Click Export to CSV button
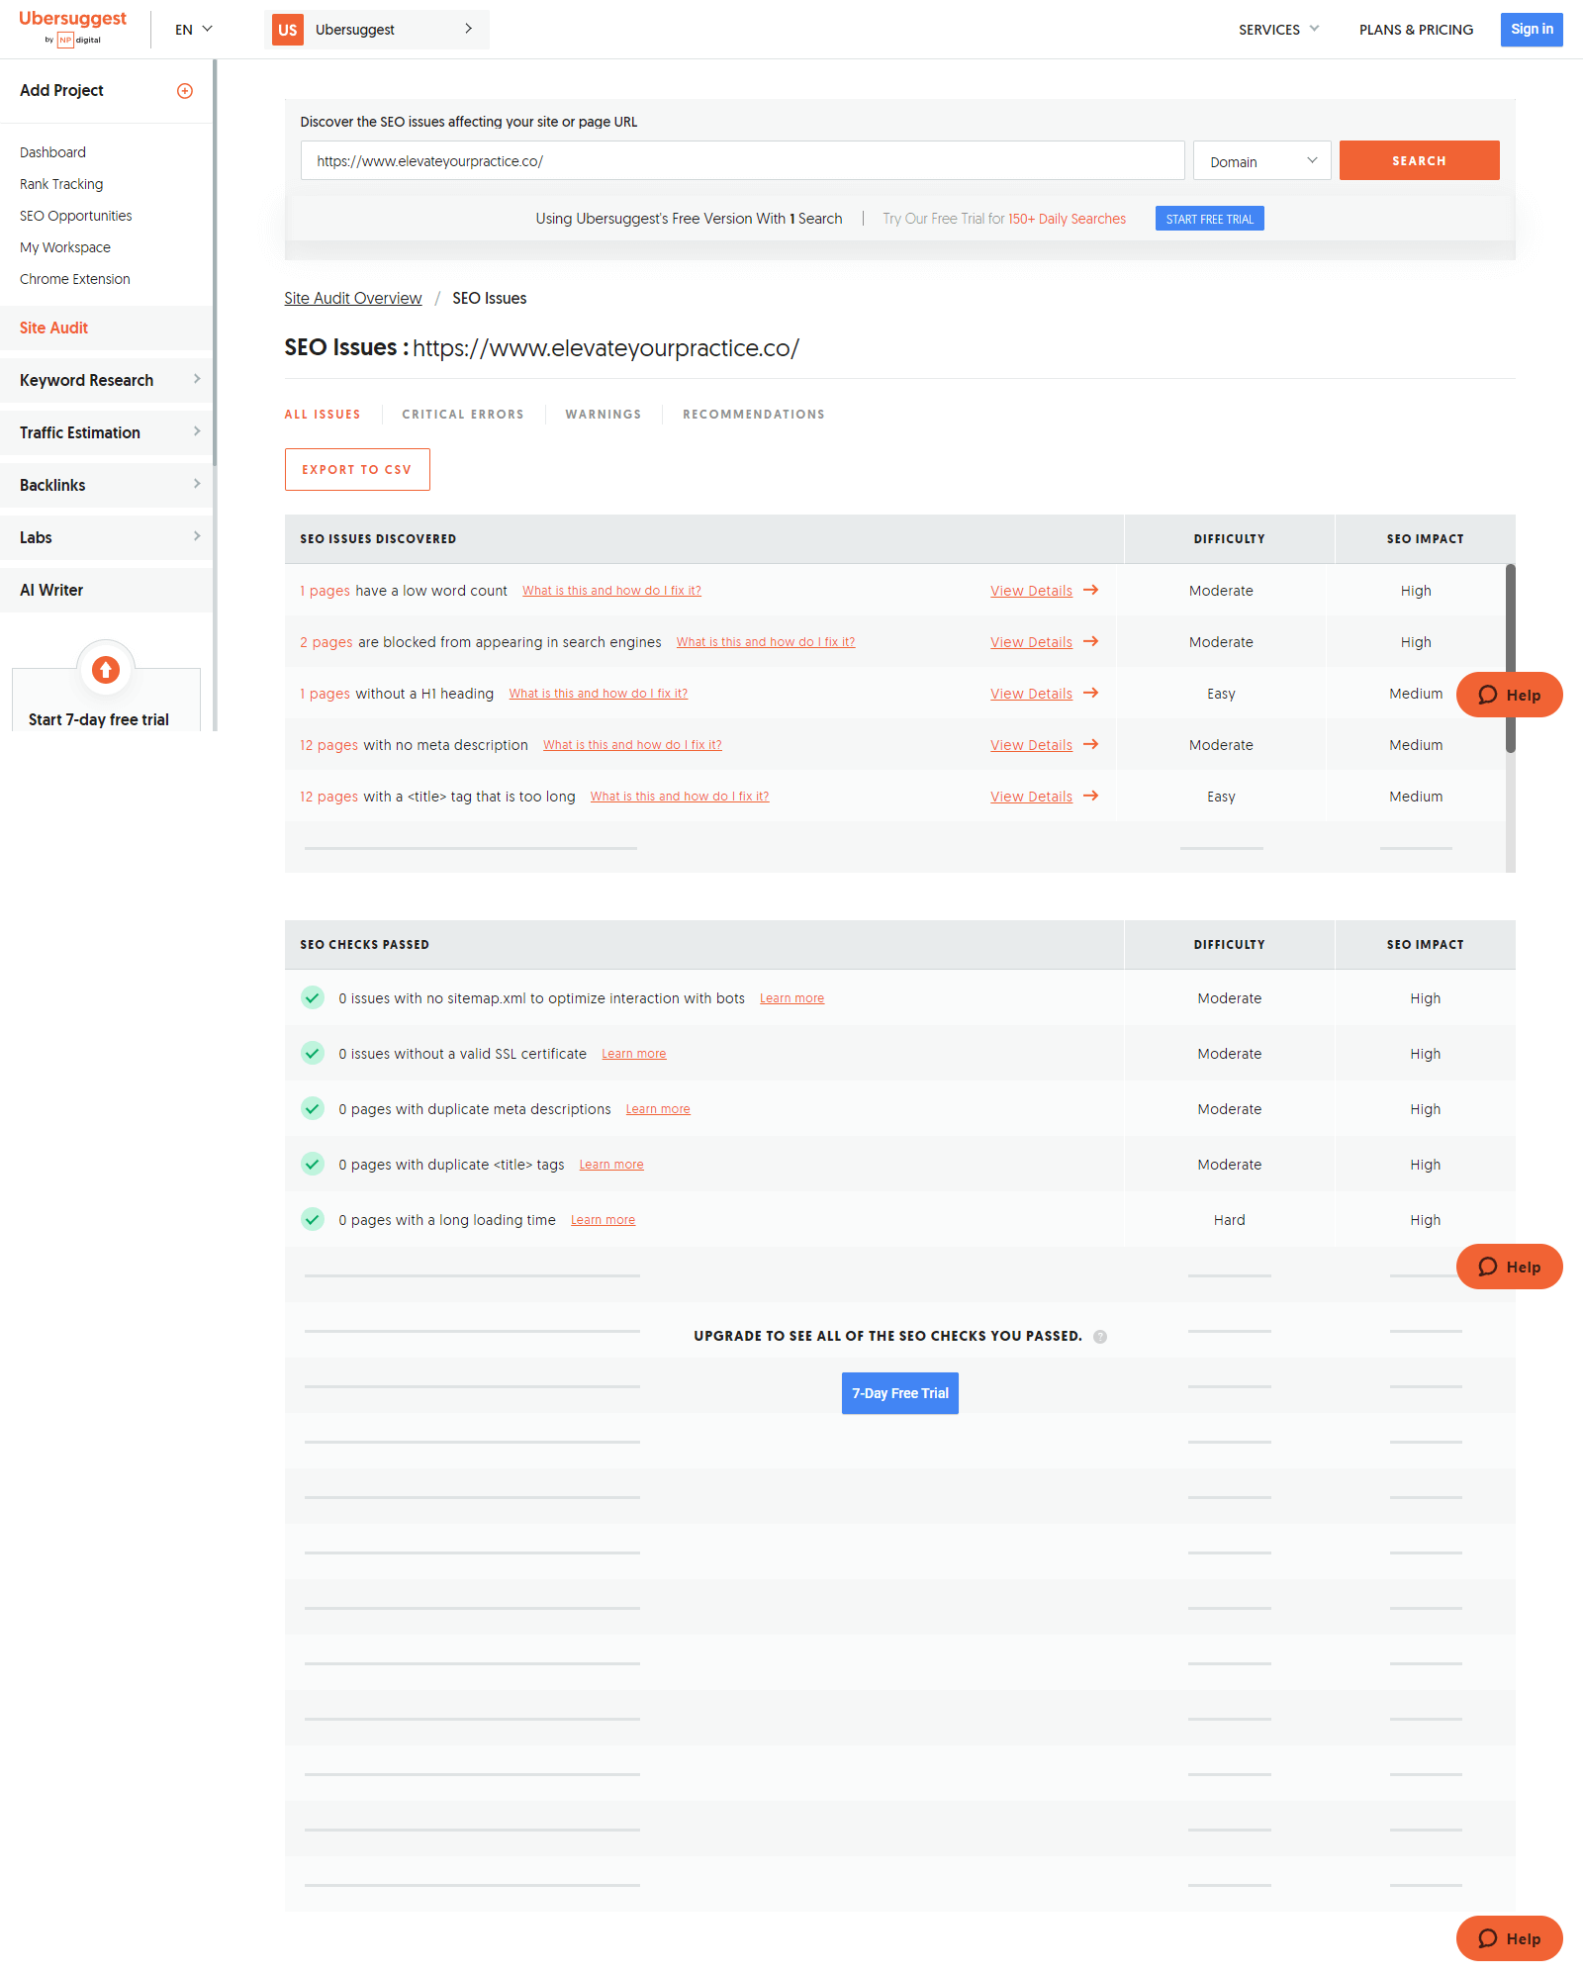This screenshot has width=1583, height=1975. click(x=357, y=470)
